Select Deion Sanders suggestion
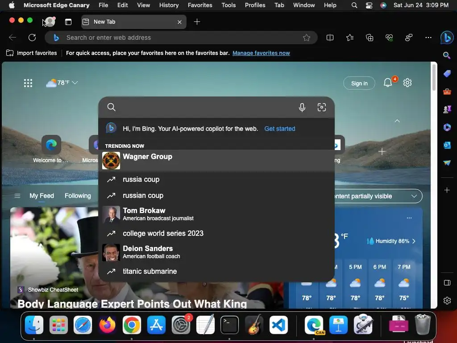 216,252
